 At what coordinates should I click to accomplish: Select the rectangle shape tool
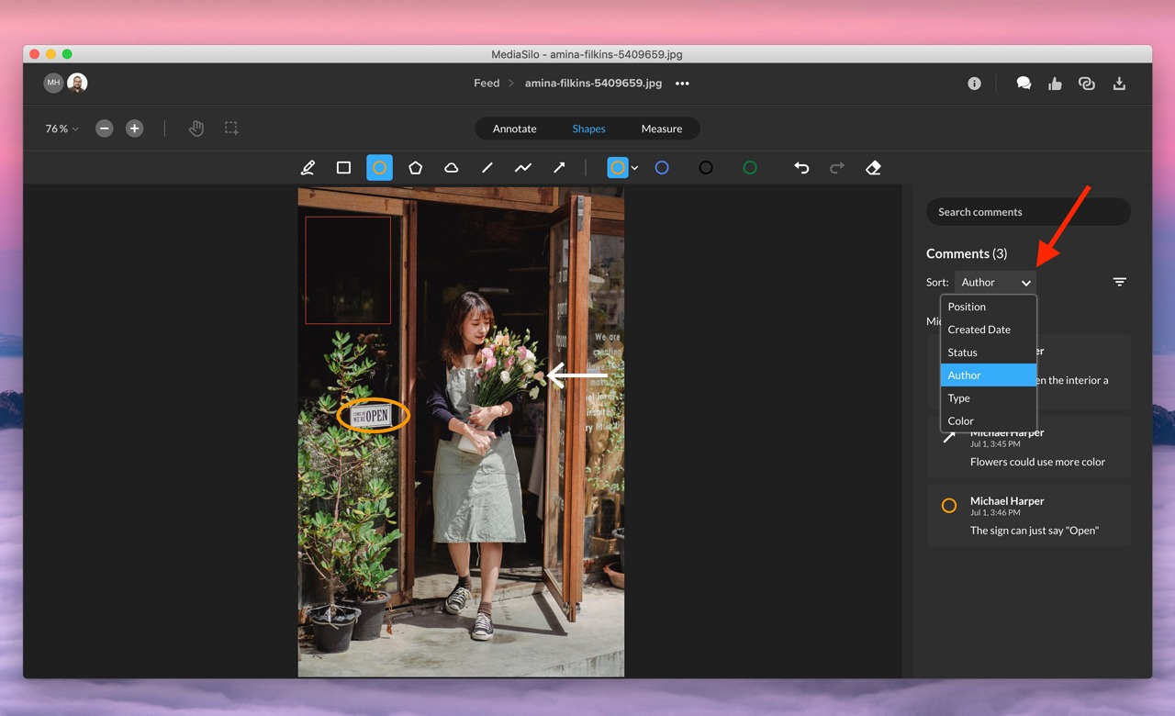point(343,168)
